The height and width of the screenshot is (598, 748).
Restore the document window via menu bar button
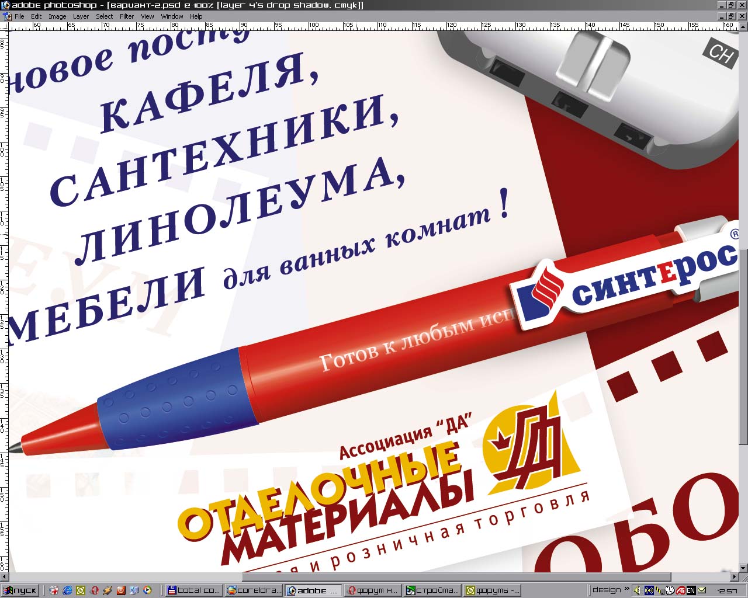pyautogui.click(x=730, y=16)
